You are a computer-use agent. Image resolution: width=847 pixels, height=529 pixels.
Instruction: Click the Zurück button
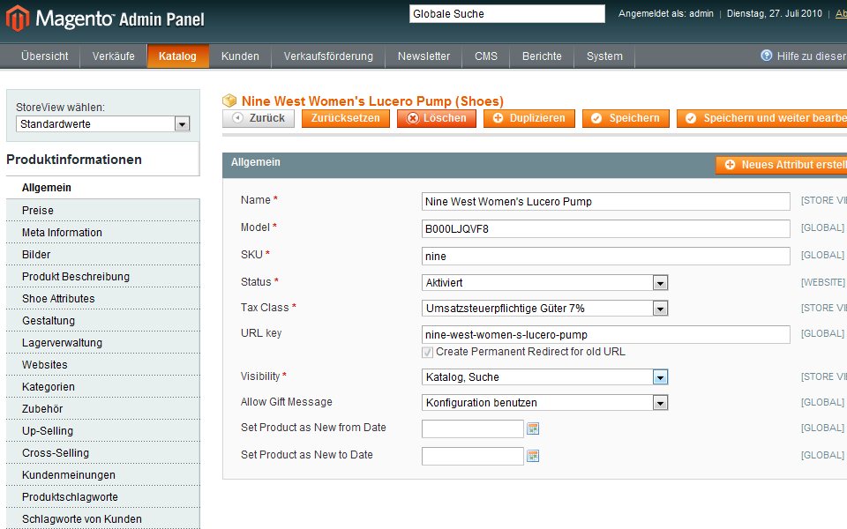coord(259,118)
